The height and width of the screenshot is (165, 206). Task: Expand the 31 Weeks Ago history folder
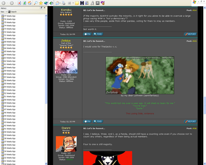pyautogui.click(x=9, y=161)
